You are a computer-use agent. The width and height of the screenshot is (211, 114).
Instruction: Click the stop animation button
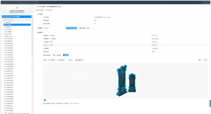[70, 60]
